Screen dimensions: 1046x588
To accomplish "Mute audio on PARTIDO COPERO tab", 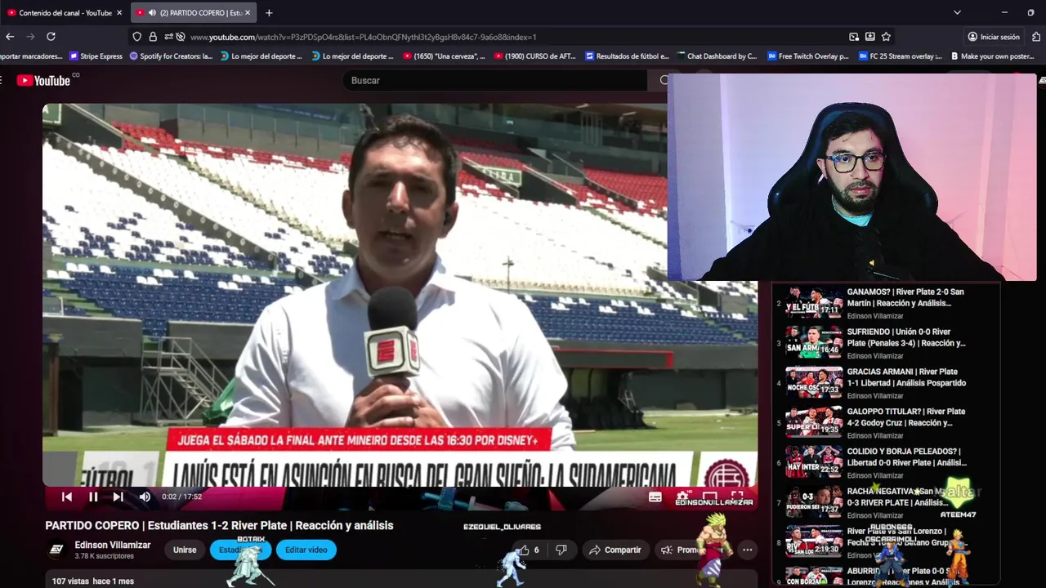I will 152,13.
